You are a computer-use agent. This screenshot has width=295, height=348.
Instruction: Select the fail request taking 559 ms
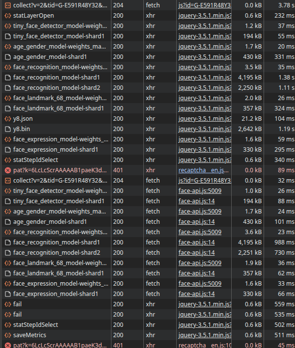click(18, 304)
